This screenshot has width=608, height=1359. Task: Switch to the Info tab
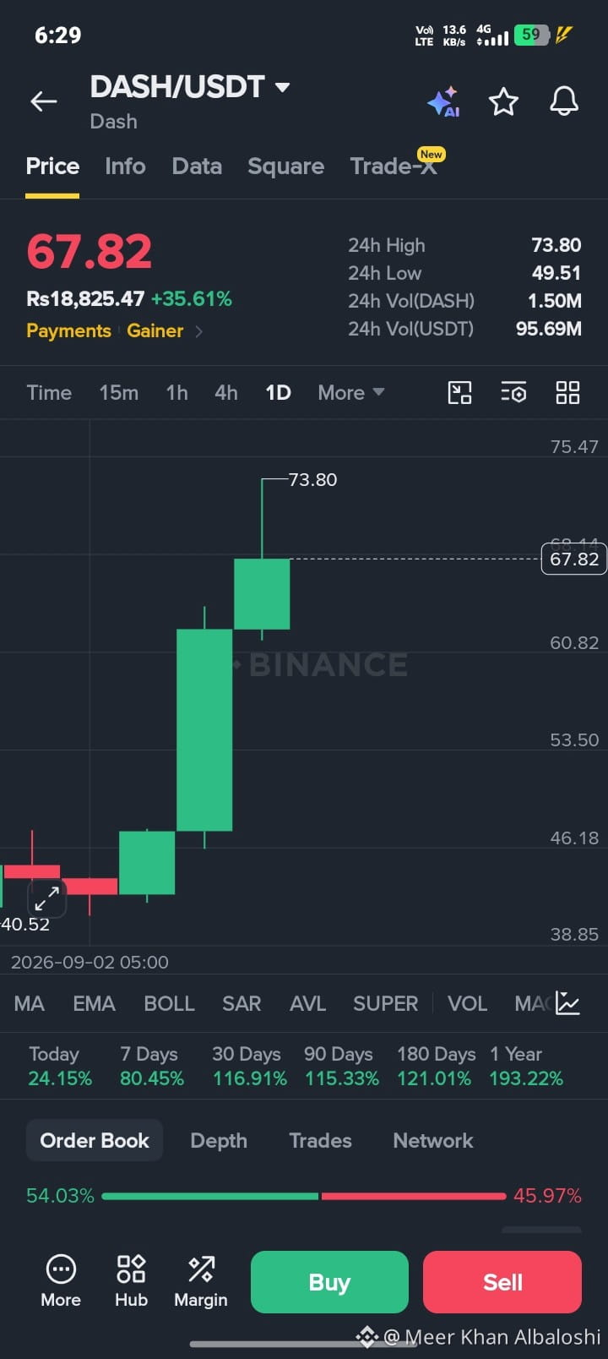[125, 166]
